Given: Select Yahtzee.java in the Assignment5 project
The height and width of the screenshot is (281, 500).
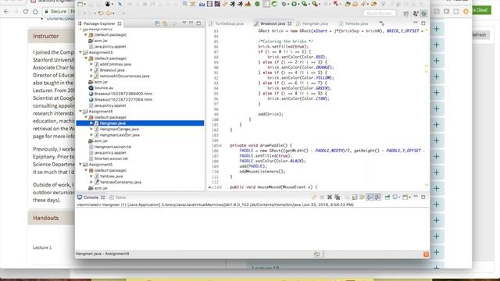Looking at the screenshot, I should point(111,176).
